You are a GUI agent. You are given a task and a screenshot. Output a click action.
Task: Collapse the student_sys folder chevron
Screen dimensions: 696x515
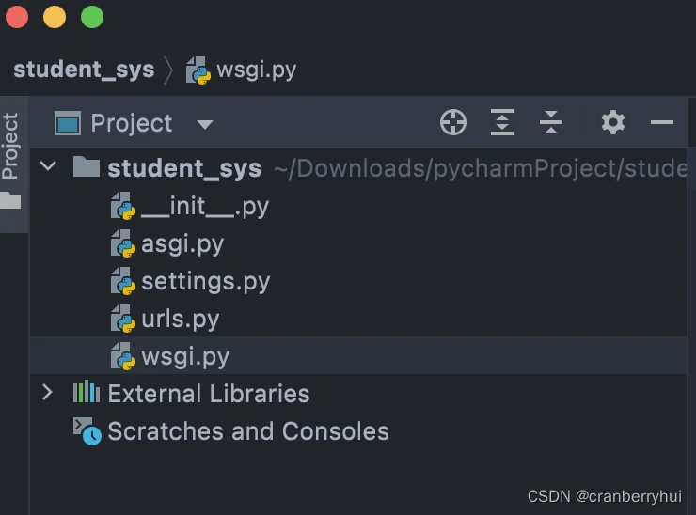click(x=47, y=166)
